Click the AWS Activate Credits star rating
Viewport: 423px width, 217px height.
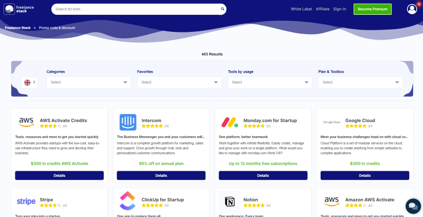pyautogui.click(x=51, y=126)
